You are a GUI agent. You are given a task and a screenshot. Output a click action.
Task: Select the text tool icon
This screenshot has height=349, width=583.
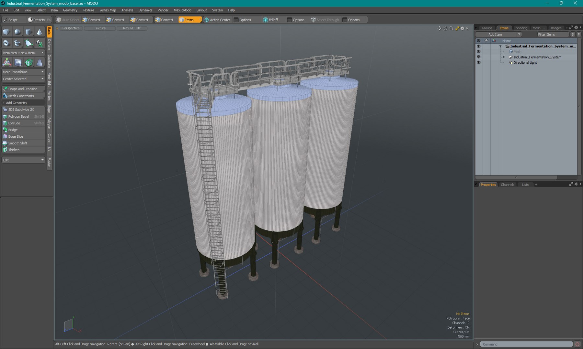[39, 43]
